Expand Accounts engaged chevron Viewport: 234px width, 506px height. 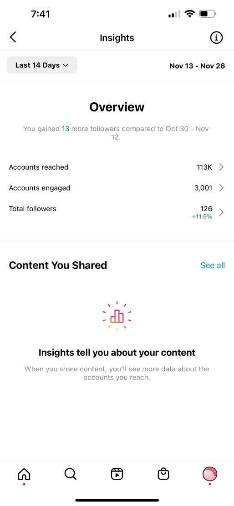[221, 188]
